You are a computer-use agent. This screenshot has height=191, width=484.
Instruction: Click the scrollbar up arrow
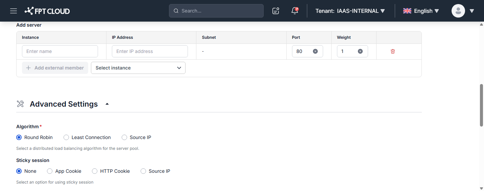(481, 25)
